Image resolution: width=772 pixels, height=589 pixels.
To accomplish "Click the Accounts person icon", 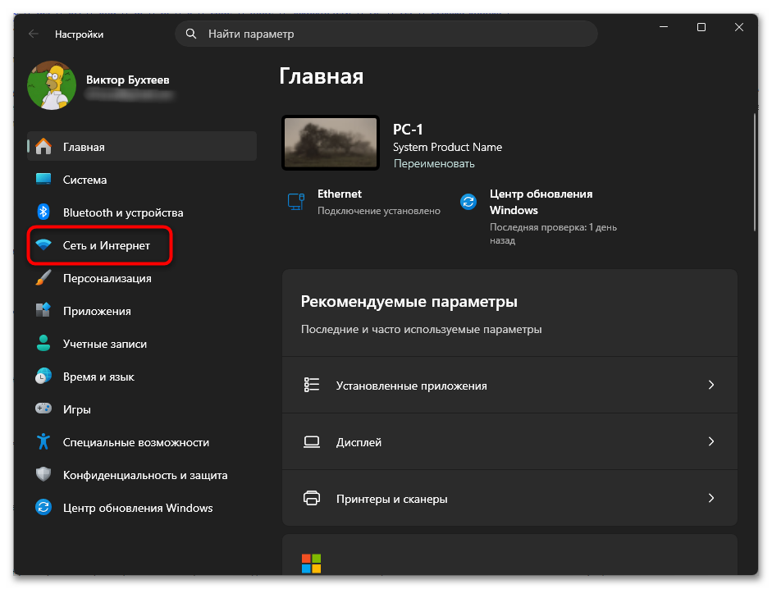I will click(43, 343).
